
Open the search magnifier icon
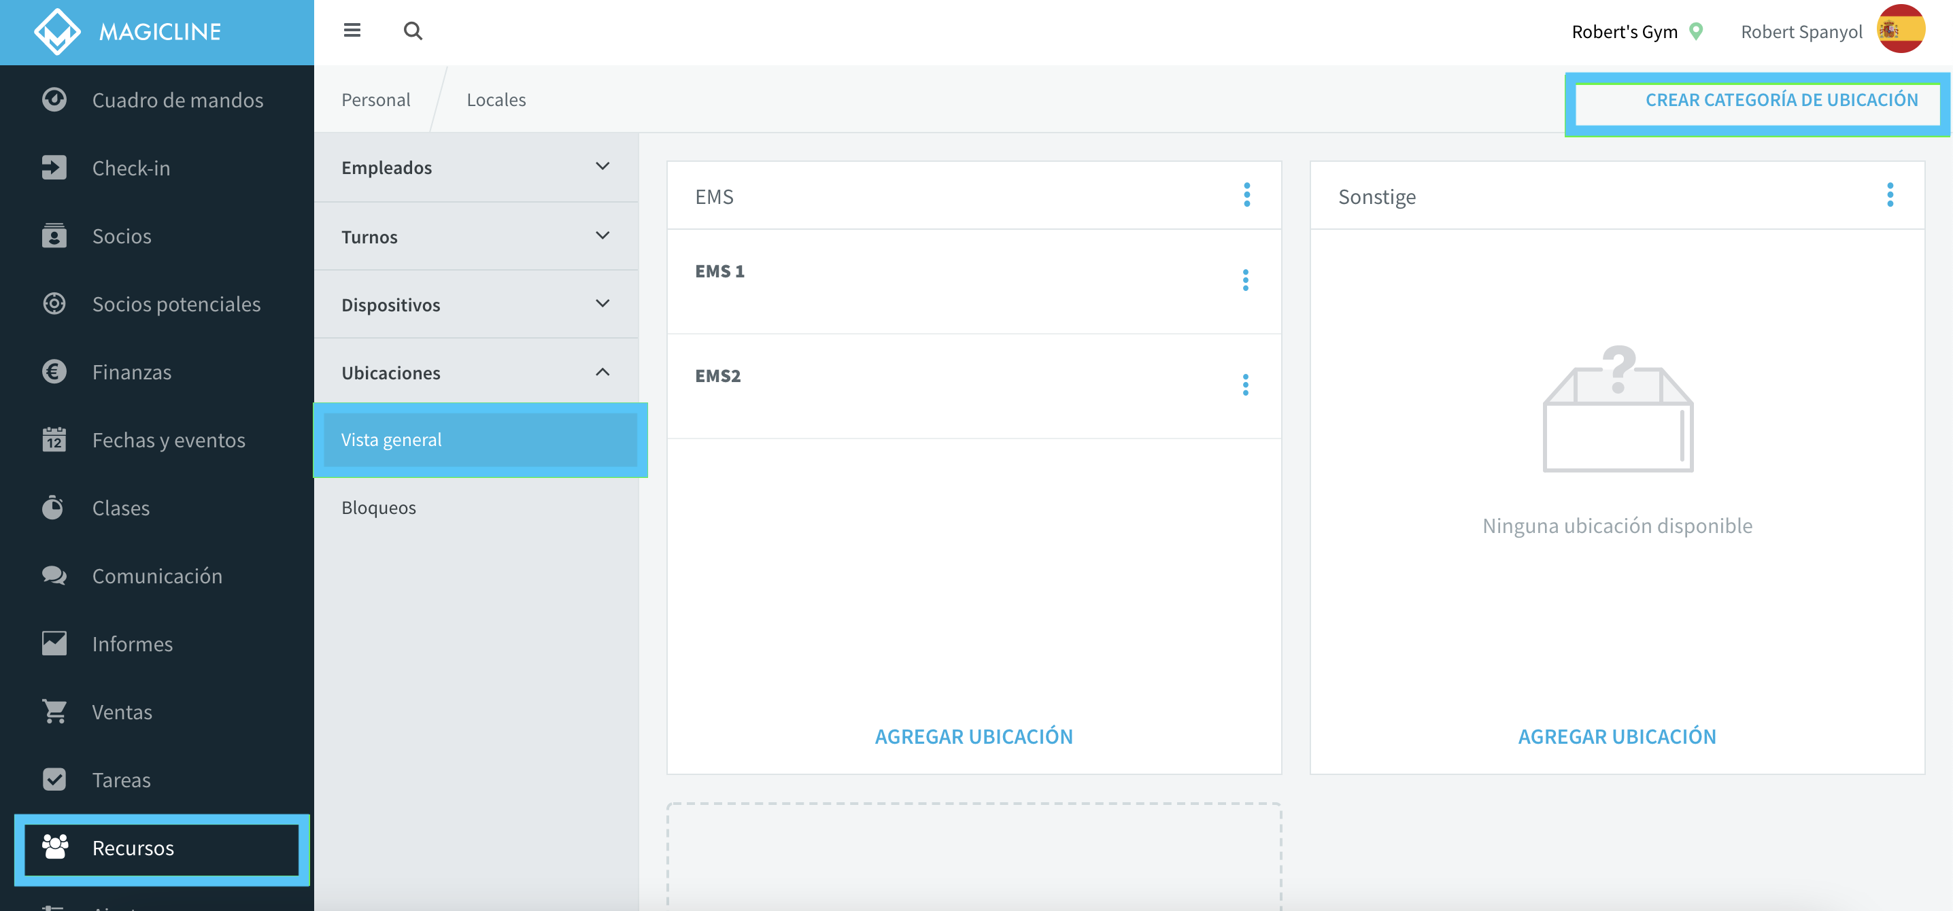point(413,31)
